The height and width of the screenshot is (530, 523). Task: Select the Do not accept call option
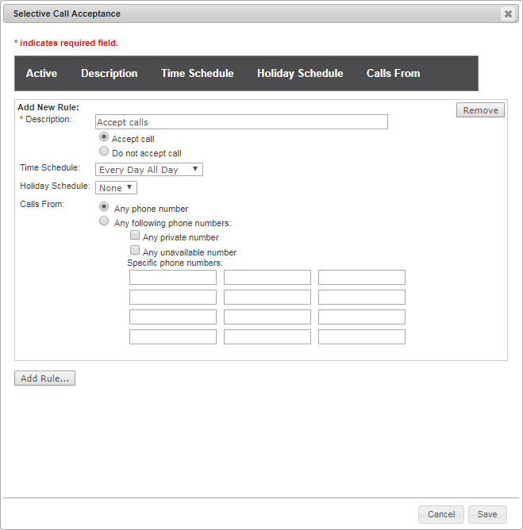(x=104, y=151)
